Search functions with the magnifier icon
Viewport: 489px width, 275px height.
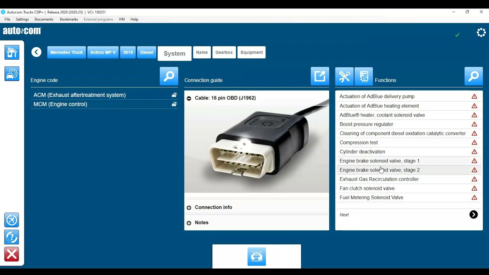pos(474,76)
